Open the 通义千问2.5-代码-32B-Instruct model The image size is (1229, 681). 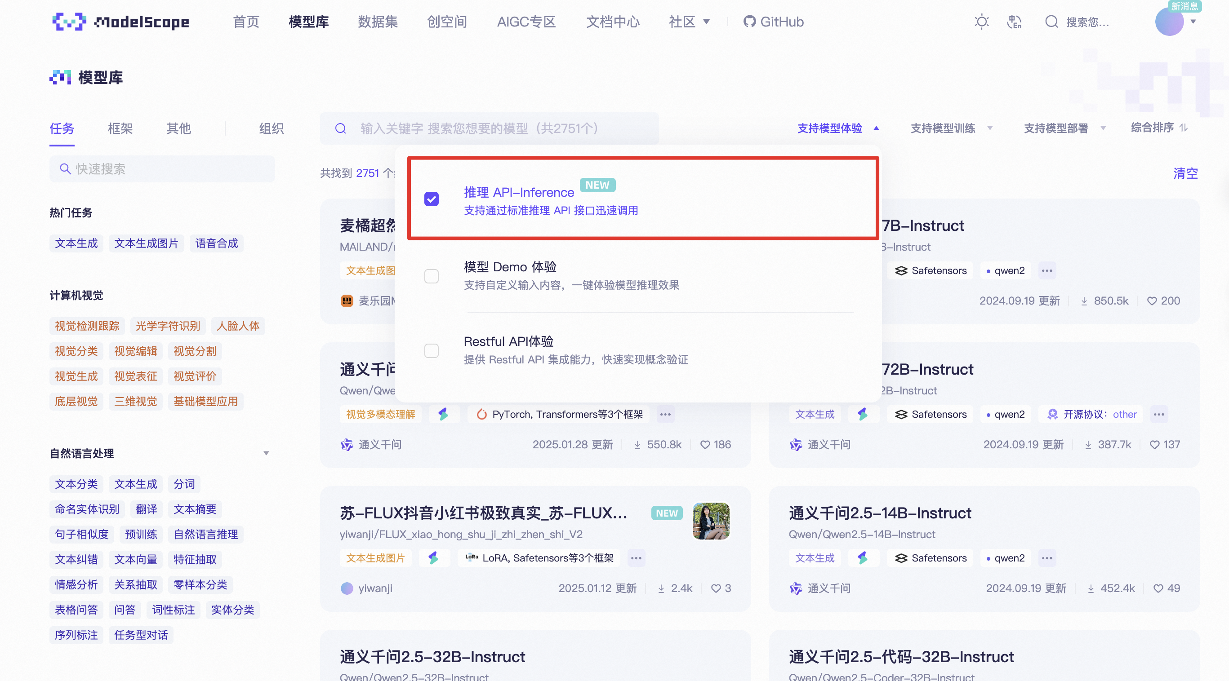[901, 657]
